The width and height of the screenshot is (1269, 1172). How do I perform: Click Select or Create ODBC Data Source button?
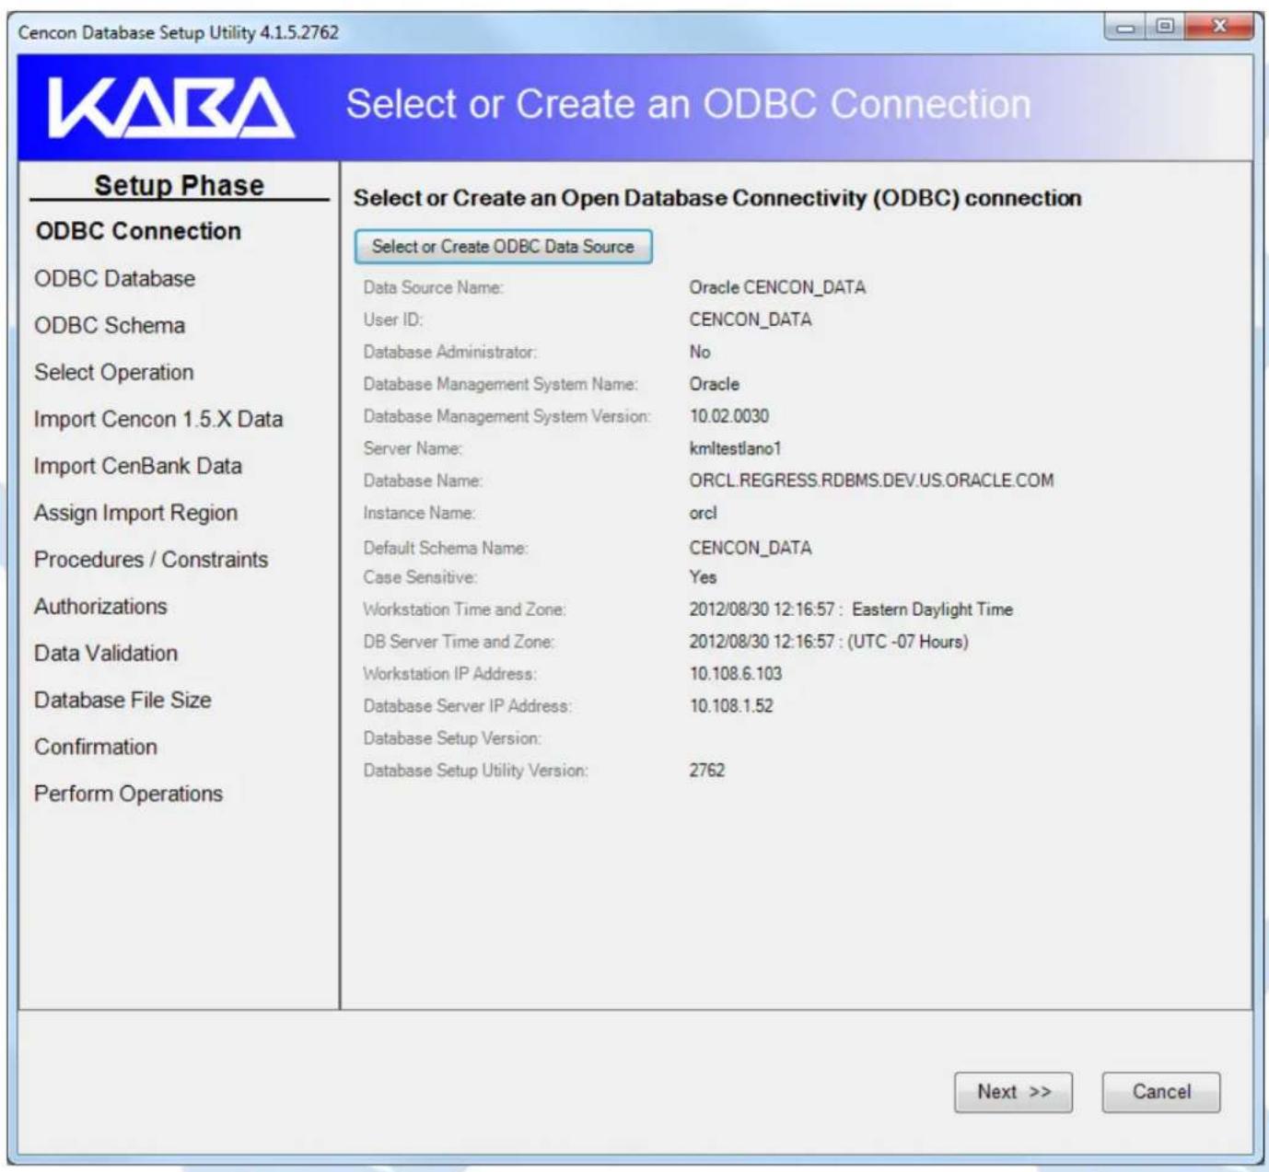[x=503, y=247]
